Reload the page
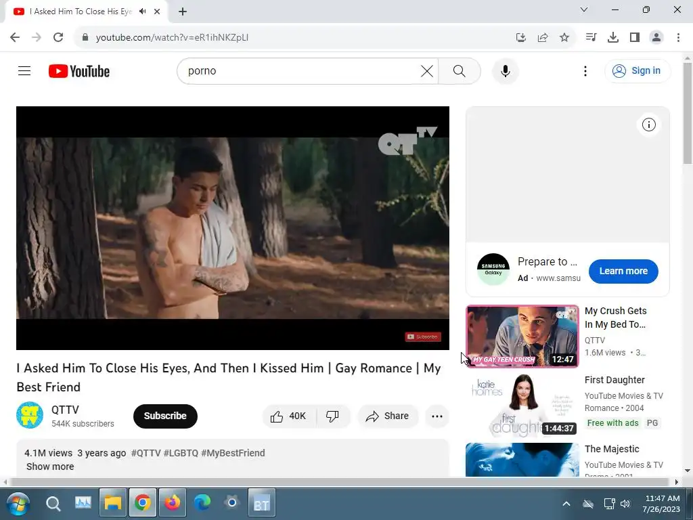The height and width of the screenshot is (520, 693). coord(58,37)
